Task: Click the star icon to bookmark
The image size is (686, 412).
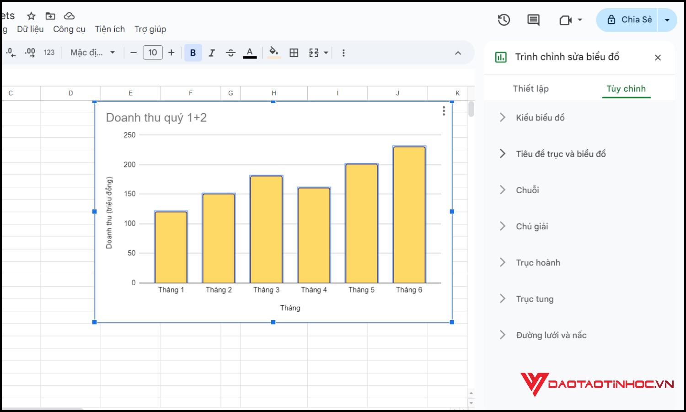Action: [31, 16]
